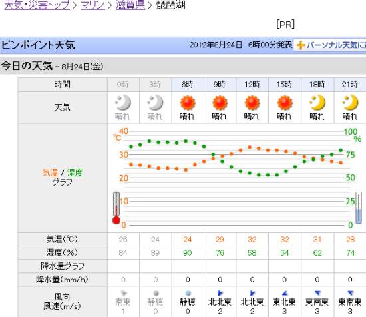The image size is (366, 317).
Task: Click the grey moon icon for 3時
Action: click(x=155, y=103)
